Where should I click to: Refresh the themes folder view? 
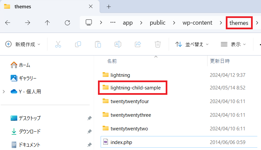point(67,23)
